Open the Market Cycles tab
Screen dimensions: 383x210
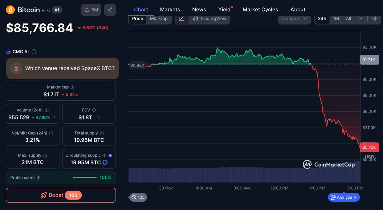260,10
